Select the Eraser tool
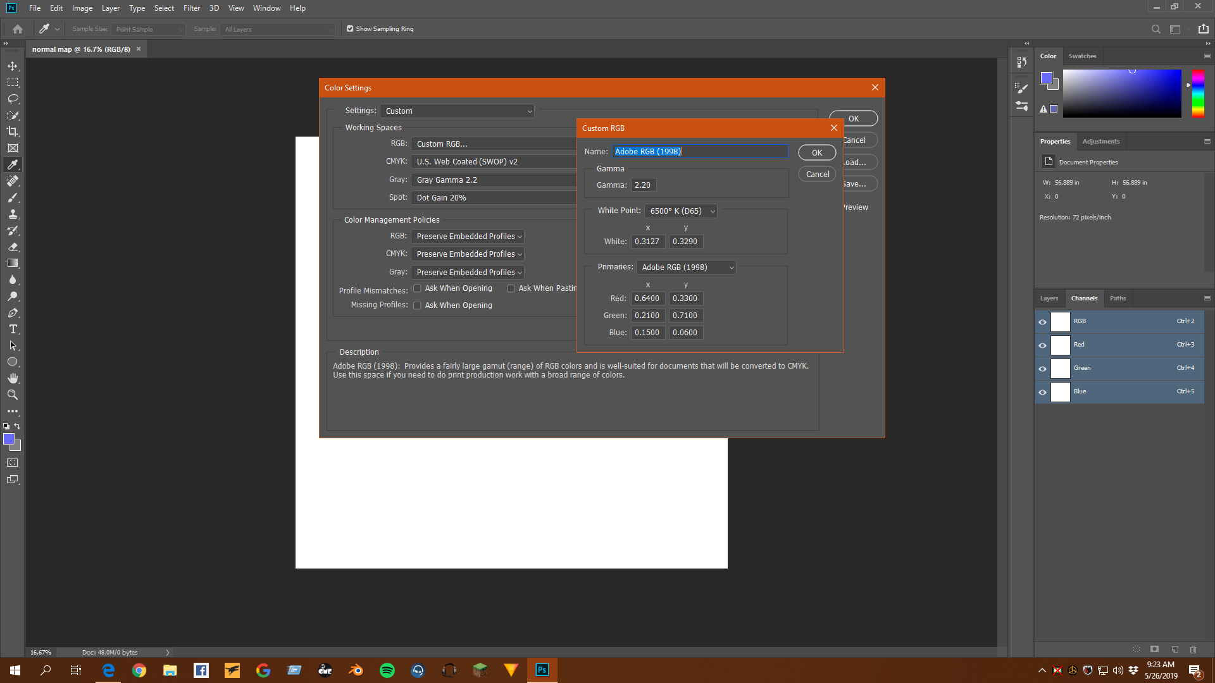The image size is (1215, 683). (13, 247)
